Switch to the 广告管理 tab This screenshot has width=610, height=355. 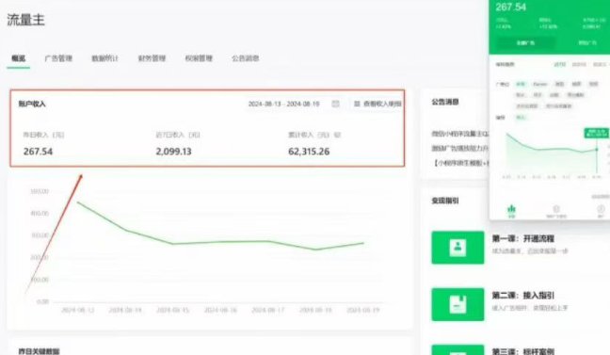[58, 58]
